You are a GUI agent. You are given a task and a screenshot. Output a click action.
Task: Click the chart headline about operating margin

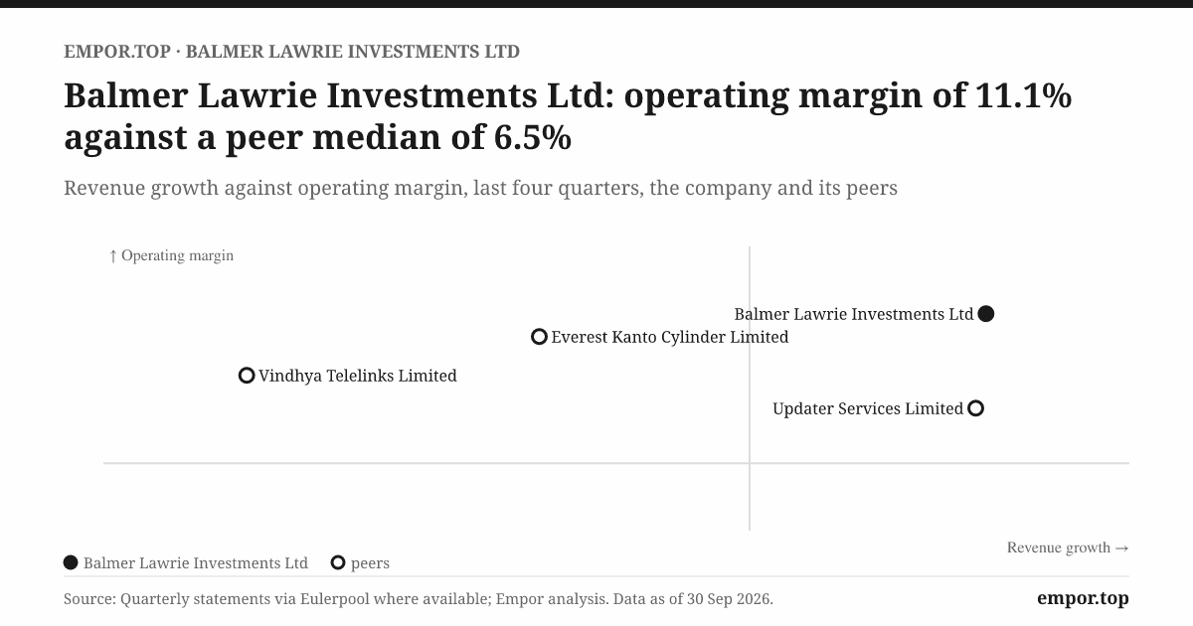tap(568, 116)
